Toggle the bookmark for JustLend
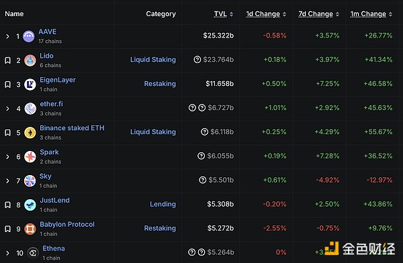 7,205
